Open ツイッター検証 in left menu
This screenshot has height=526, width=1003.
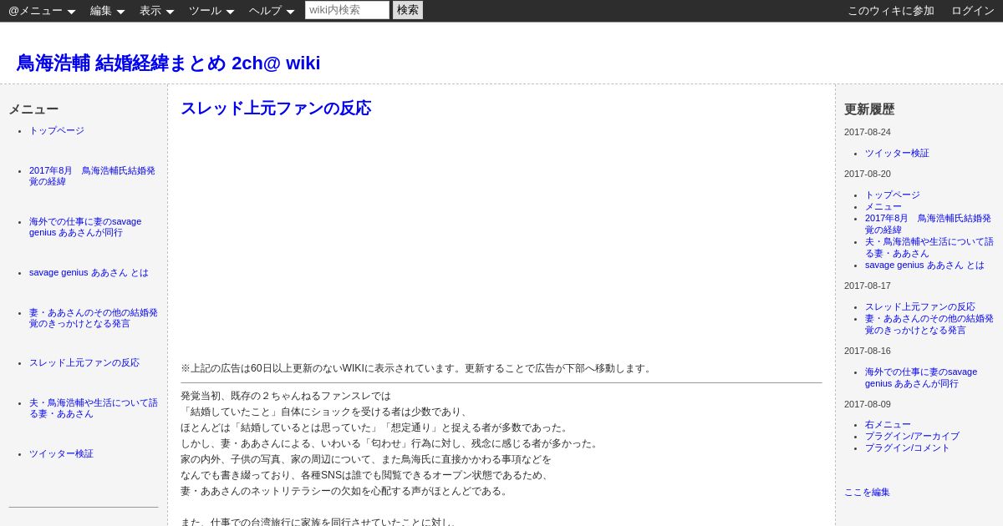(61, 454)
